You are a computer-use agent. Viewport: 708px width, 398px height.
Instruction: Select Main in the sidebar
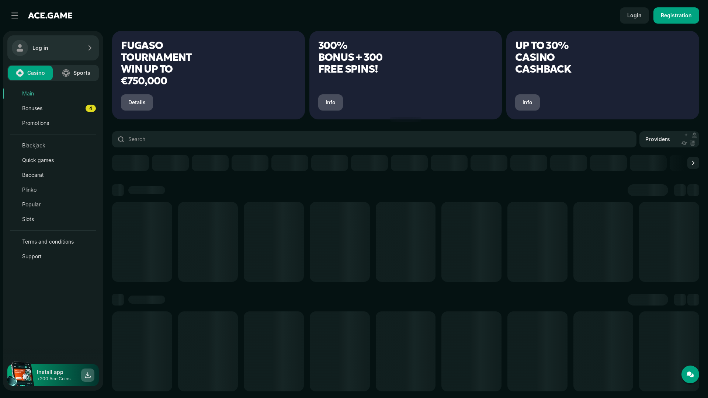53,94
